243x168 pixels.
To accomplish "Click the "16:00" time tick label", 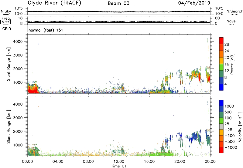I will (x=149, y=162).
